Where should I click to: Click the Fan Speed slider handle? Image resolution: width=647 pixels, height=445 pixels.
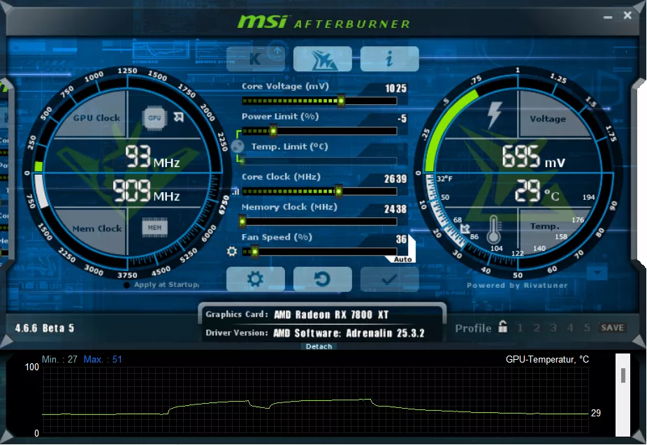[254, 251]
